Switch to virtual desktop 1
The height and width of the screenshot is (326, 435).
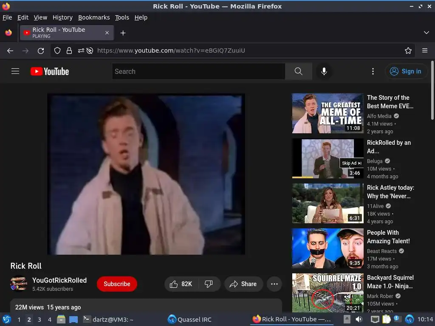(19, 320)
